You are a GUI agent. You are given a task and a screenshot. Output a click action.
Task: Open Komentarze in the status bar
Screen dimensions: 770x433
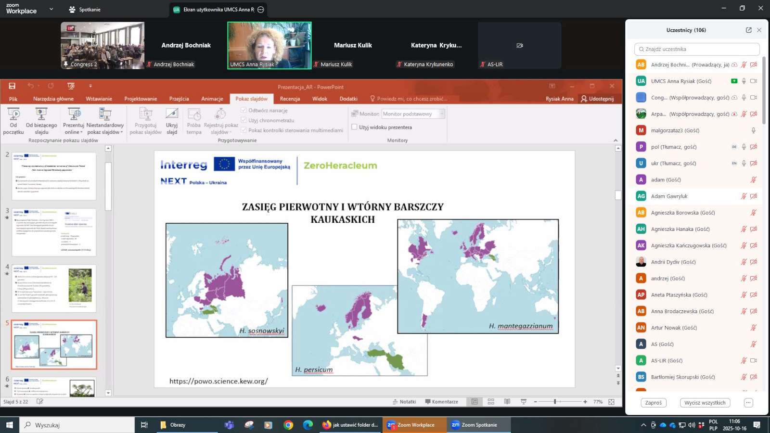441,402
